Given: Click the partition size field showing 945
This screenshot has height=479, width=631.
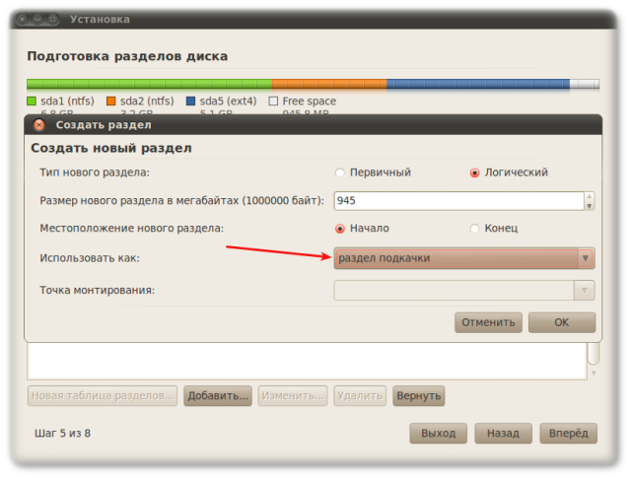Looking at the screenshot, I should click(457, 201).
